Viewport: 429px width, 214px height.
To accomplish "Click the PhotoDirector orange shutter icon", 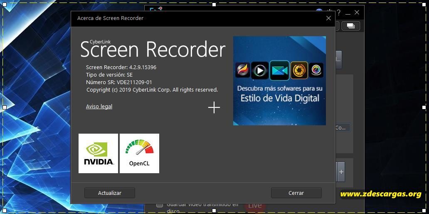I will (299, 70).
